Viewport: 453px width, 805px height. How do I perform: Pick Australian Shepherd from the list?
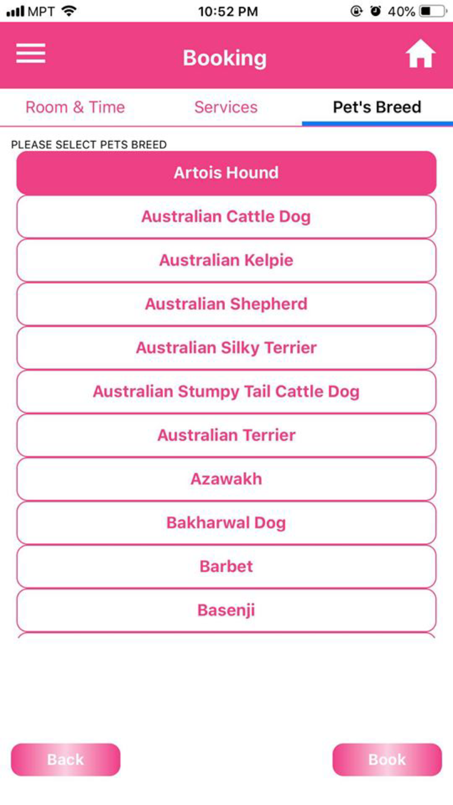[x=226, y=304]
